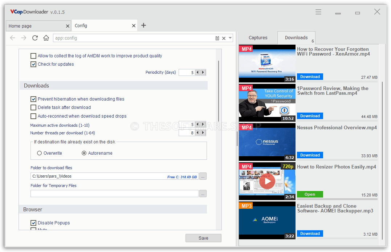This screenshot has height=252, width=391.
Task: Click the MP4 badge on XenArmor video
Action: [x=247, y=49]
